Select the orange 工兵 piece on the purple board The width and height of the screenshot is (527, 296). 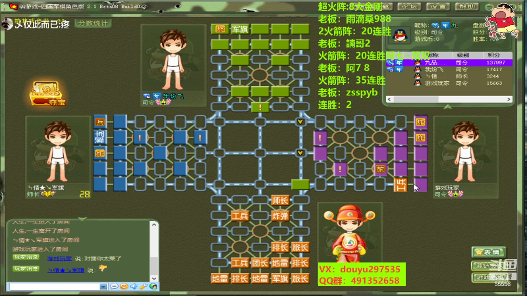pos(401,185)
